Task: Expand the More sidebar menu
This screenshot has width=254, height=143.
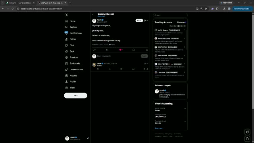Action: (x=70, y=88)
